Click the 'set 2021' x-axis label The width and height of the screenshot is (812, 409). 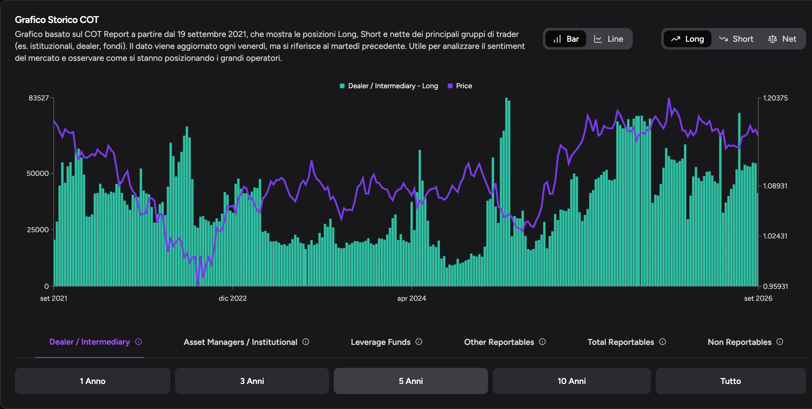[x=54, y=298]
